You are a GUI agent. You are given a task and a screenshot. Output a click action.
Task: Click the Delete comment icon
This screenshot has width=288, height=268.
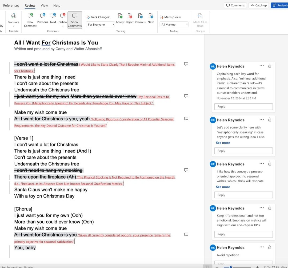tap(63, 16)
